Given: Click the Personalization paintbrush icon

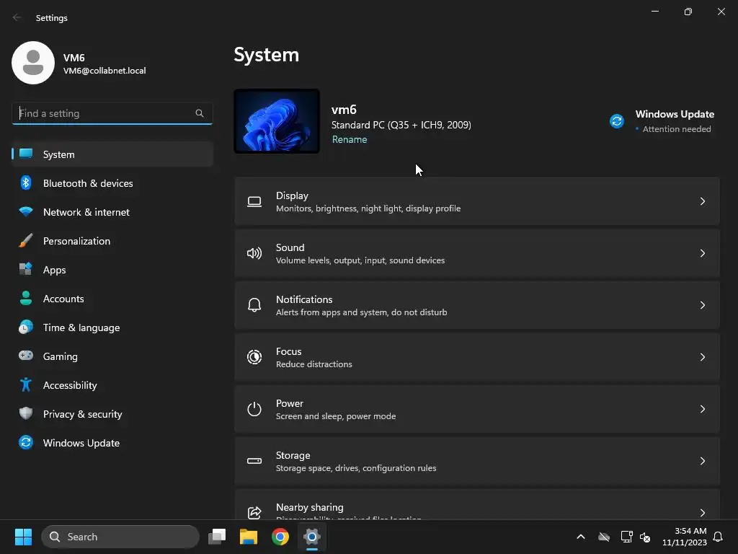Looking at the screenshot, I should click(26, 241).
